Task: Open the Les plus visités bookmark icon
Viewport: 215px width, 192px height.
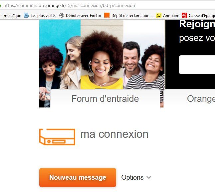Action: coord(26,15)
